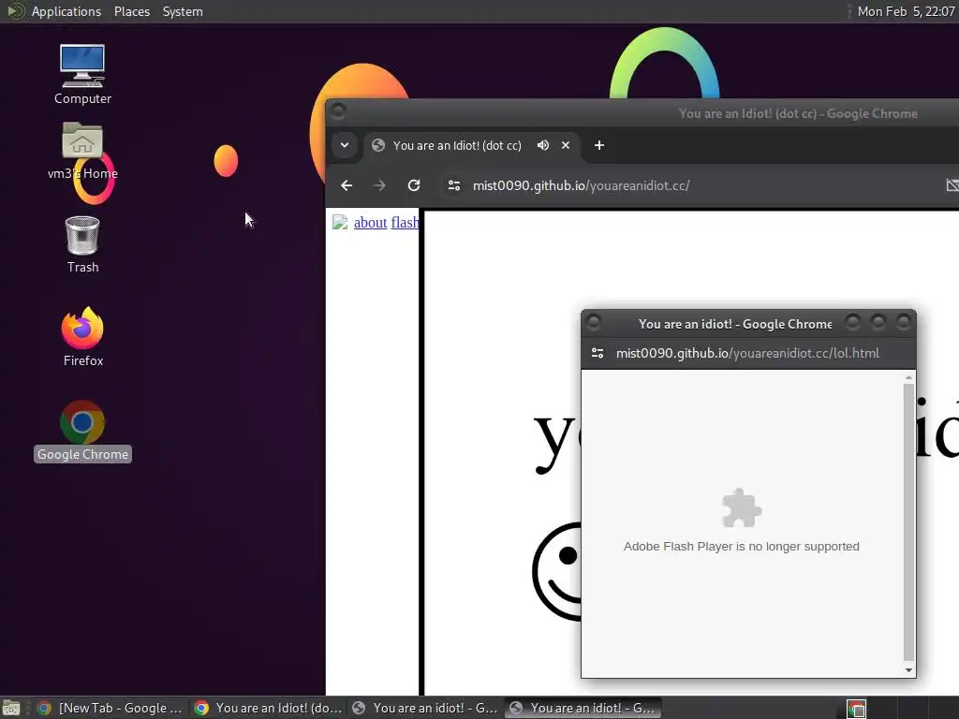Click main Chrome window title bar text
Viewport: 959px width, 719px height.
[x=798, y=113]
